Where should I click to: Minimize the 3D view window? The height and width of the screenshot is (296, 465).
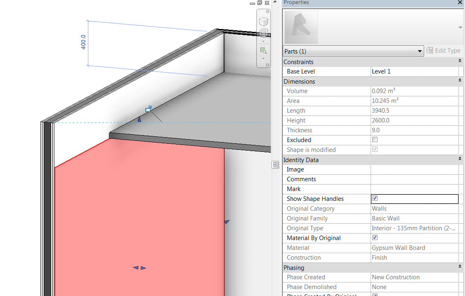(x=253, y=4)
